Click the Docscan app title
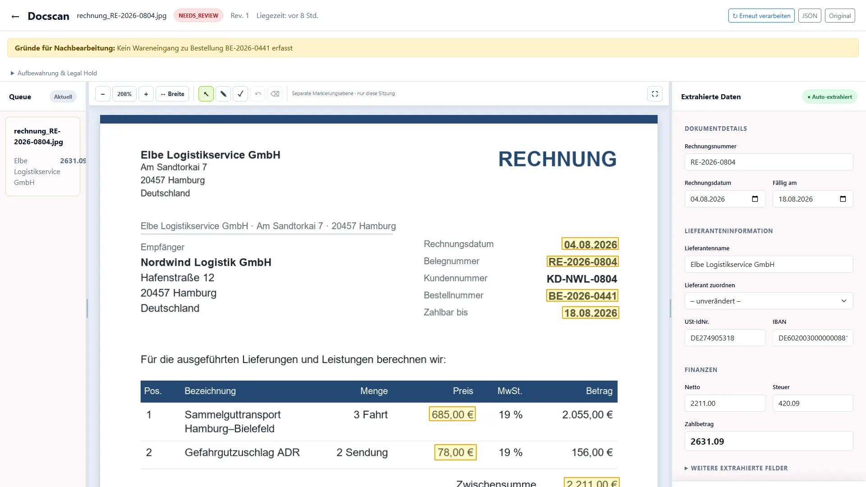The image size is (866, 487). coord(48,16)
